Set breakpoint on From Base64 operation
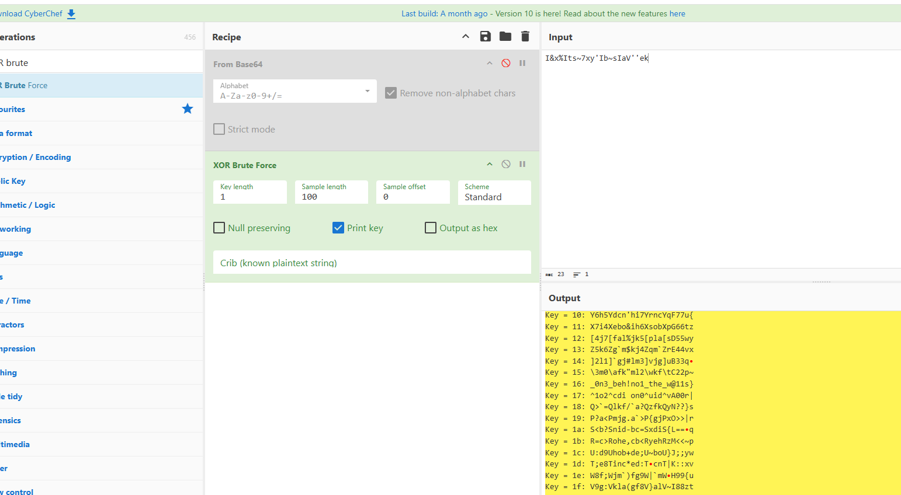The width and height of the screenshot is (901, 495). coord(522,63)
